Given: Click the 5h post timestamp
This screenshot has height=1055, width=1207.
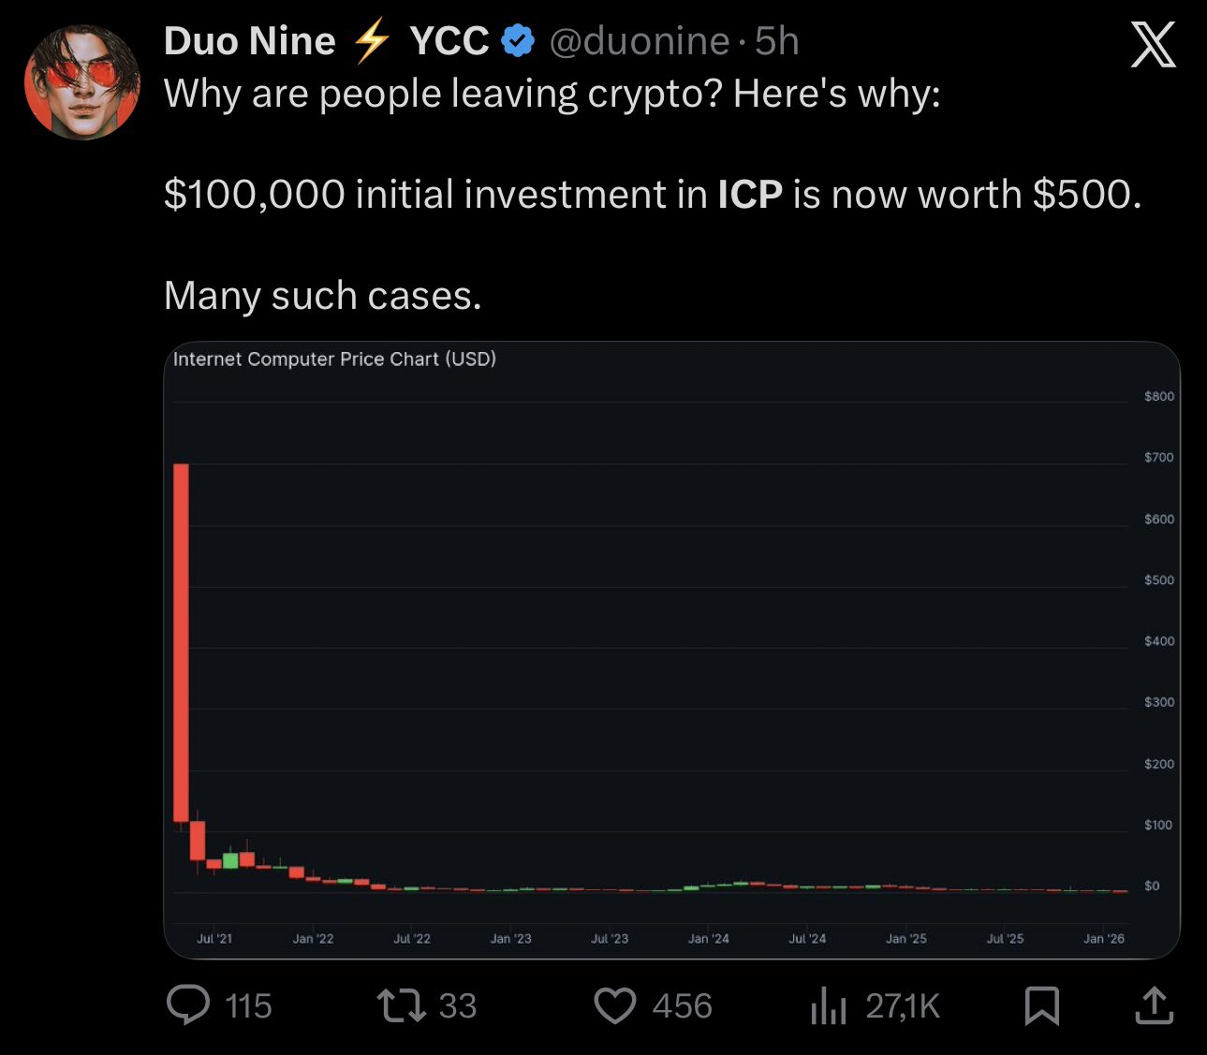Looking at the screenshot, I should click(x=777, y=41).
